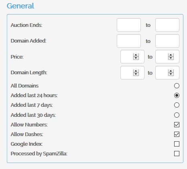Decrease minimum Domain Length with down arrow

136,74
